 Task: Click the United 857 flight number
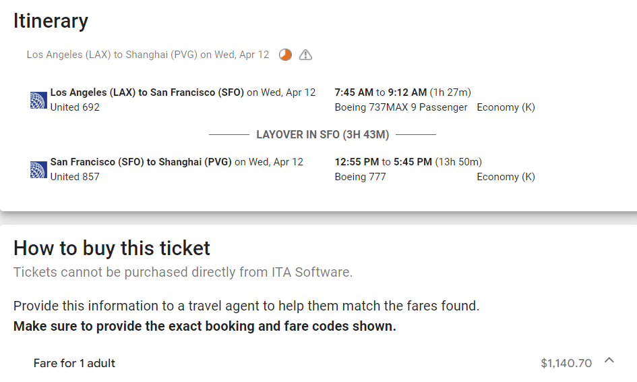click(x=75, y=177)
